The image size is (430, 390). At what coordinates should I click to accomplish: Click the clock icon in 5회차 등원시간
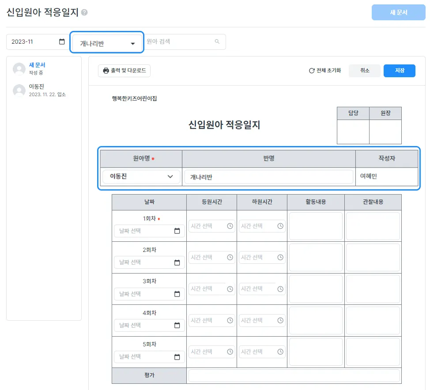coord(230,352)
